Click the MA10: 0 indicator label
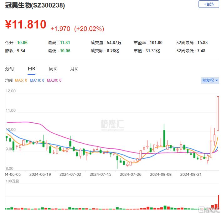Image resolution: width=222 pixels, height=215 pixels. tap(37, 80)
